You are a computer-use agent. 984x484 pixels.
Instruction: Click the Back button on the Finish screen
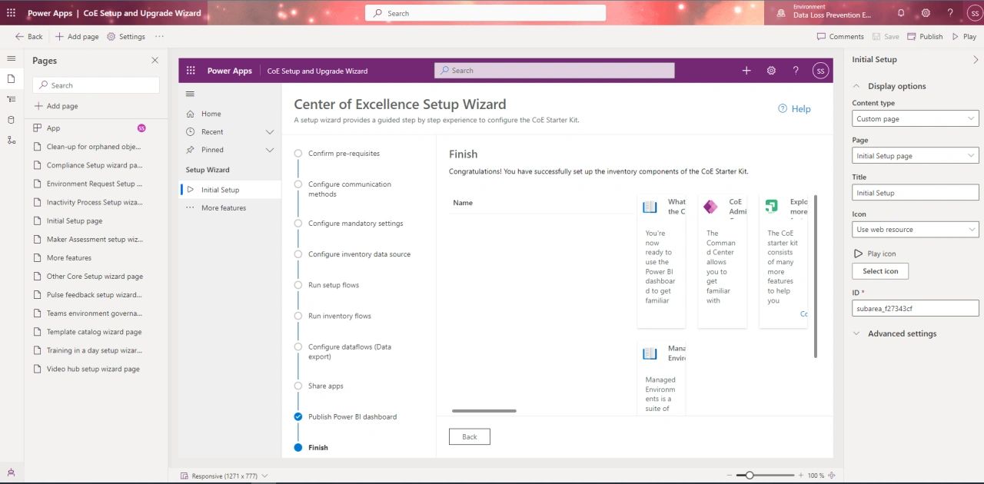469,436
